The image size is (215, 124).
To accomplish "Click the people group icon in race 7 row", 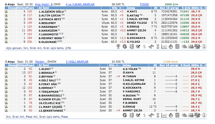I will click(x=191, y=115).
